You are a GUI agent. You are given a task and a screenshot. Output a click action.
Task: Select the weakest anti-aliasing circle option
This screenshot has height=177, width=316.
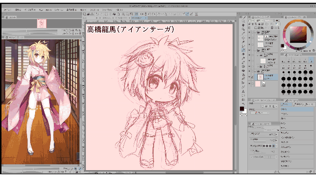[264, 146]
